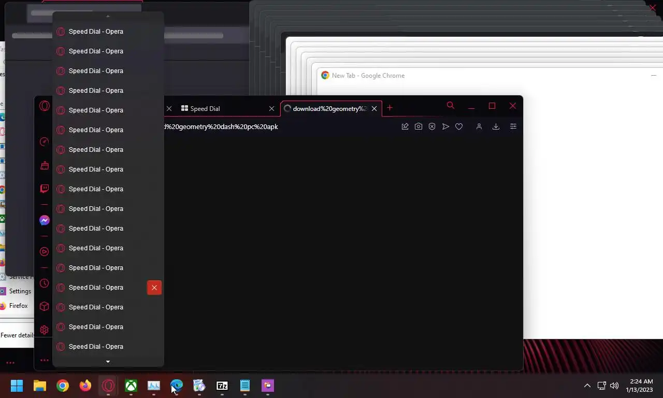Open the purple app icon on taskbar
The height and width of the screenshot is (398, 663).
[x=268, y=386]
